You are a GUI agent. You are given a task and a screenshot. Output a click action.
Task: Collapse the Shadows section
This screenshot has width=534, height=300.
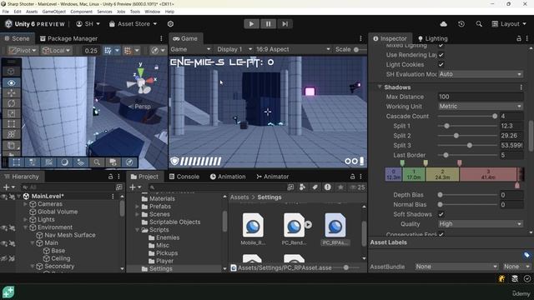pyautogui.click(x=380, y=87)
